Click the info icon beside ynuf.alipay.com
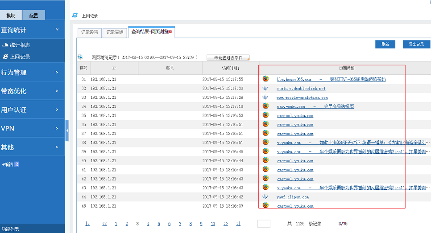This screenshot has width=431, height=233. 265,196
